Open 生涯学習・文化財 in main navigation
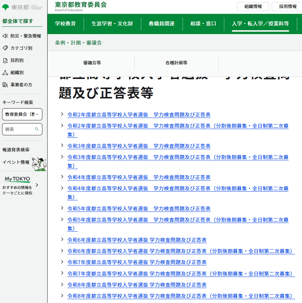 [x=112, y=24]
